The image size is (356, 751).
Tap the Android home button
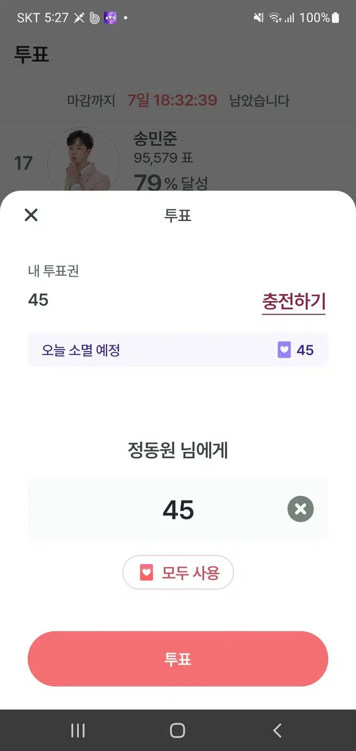[178, 731]
